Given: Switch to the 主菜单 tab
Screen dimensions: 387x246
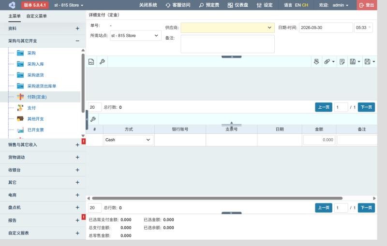Looking at the screenshot, I should (x=15, y=16).
